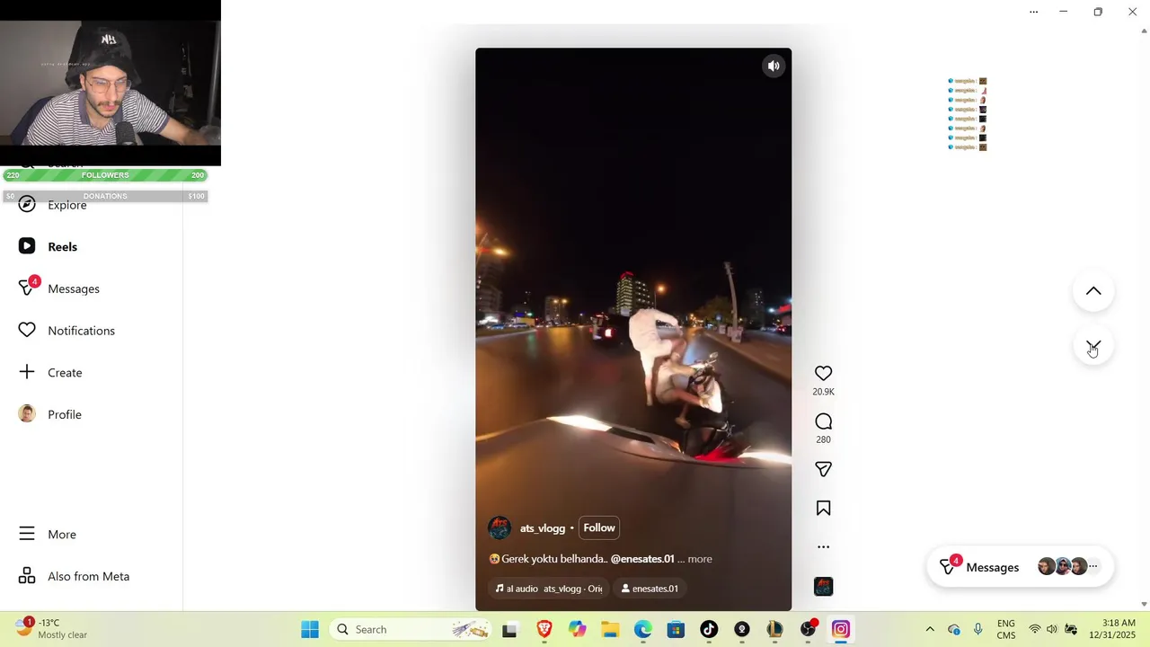Open the original audio ats_vlogg chip
The height and width of the screenshot is (647, 1150).
click(548, 589)
